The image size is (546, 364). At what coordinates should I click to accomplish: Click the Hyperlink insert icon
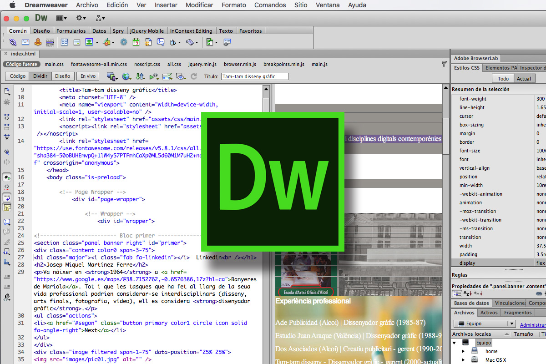click(13, 42)
